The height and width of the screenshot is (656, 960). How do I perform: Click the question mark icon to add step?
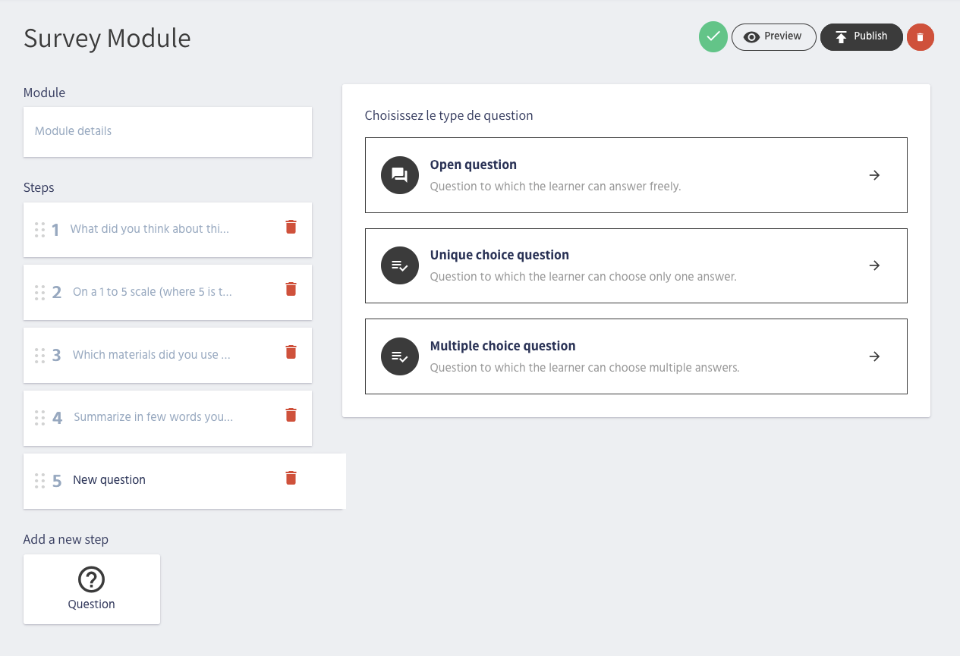[x=91, y=580]
